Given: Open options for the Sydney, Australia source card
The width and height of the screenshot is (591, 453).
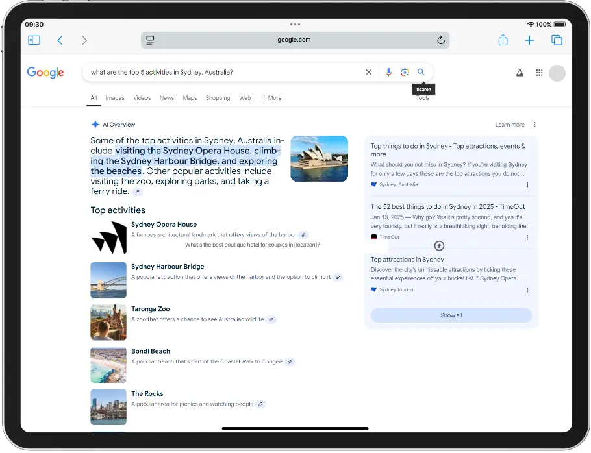Looking at the screenshot, I should 527,185.
